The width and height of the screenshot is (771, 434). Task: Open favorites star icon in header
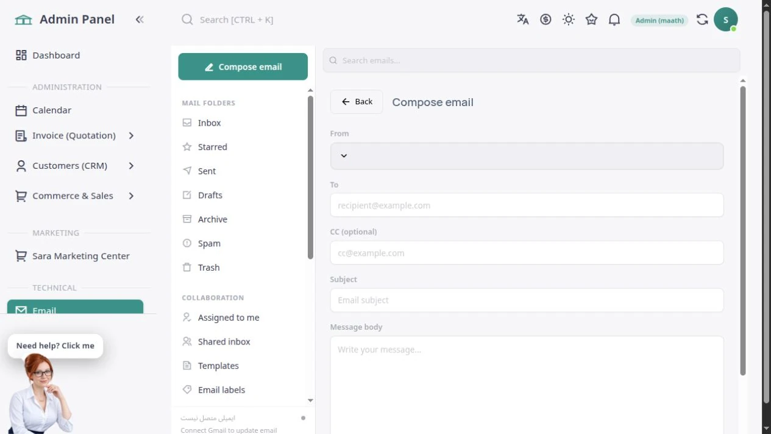point(591,20)
